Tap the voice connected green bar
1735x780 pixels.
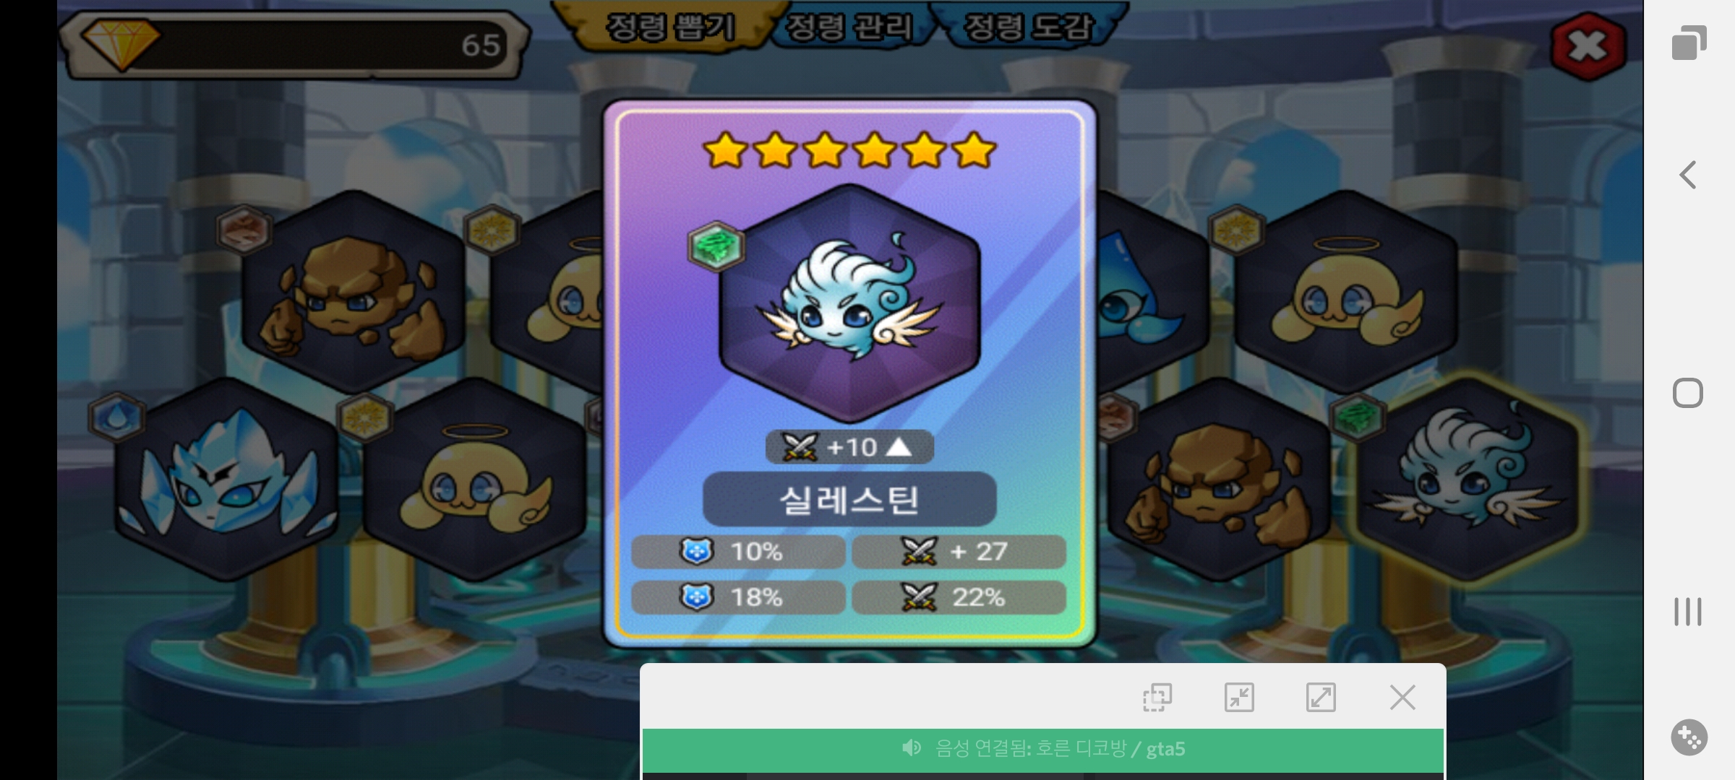(x=1043, y=749)
